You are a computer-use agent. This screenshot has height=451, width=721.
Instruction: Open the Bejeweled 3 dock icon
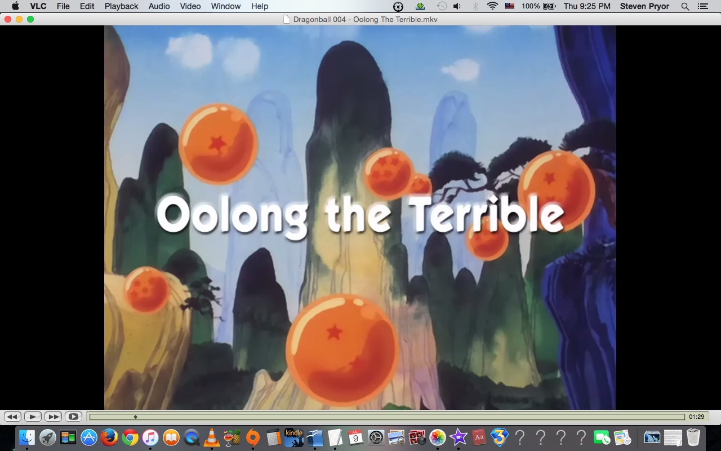coord(500,437)
